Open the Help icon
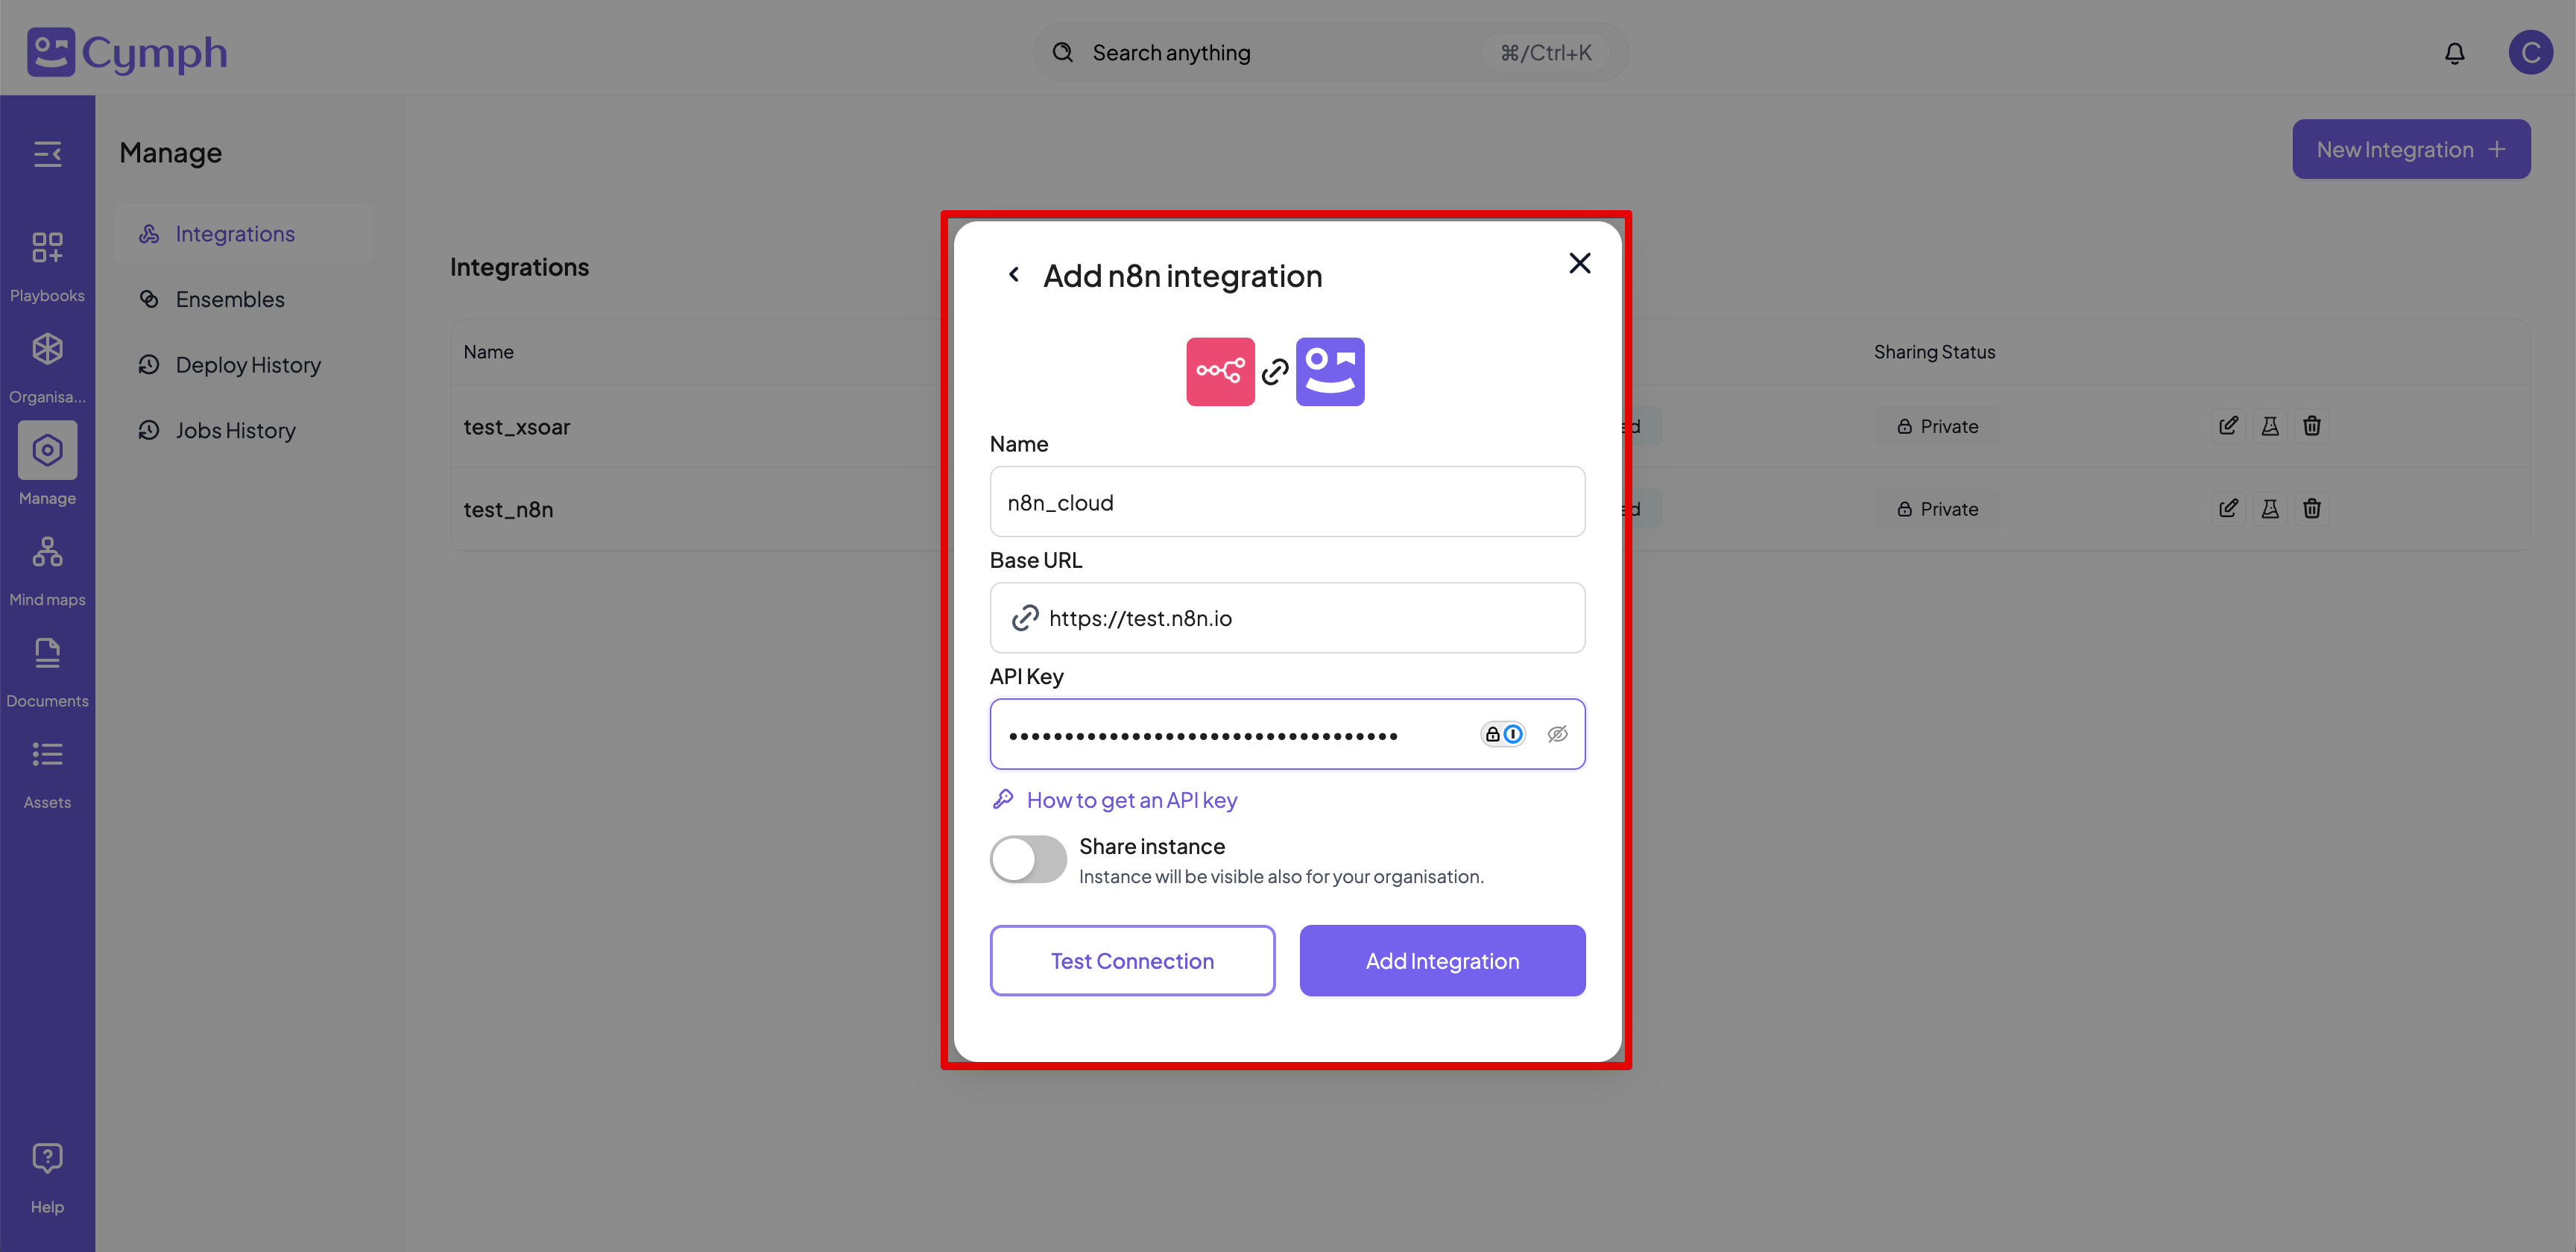Image resolution: width=2576 pixels, height=1252 pixels. [x=47, y=1157]
